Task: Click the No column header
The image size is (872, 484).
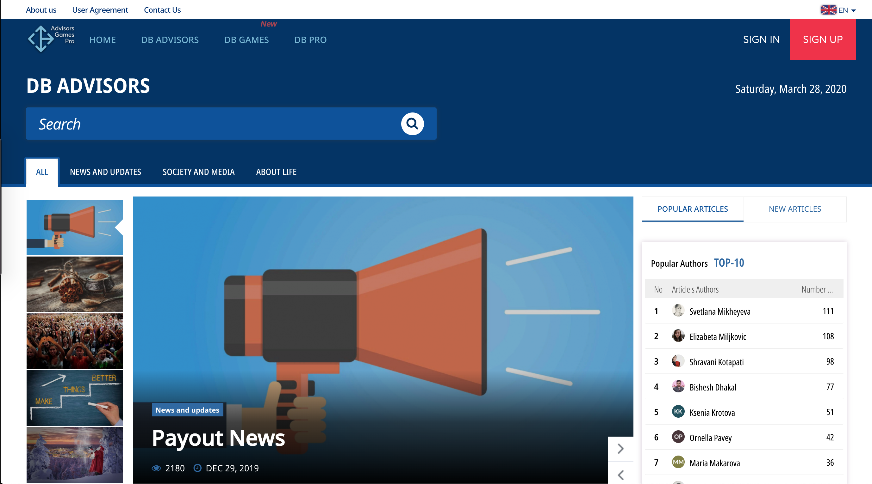Action: tap(658, 289)
